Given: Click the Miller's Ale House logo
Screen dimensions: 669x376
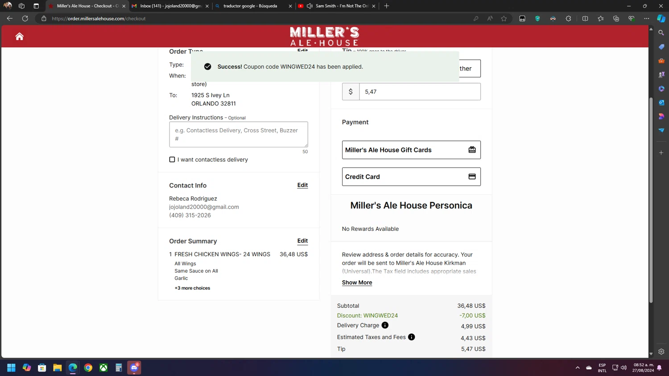Looking at the screenshot, I should pos(324,36).
